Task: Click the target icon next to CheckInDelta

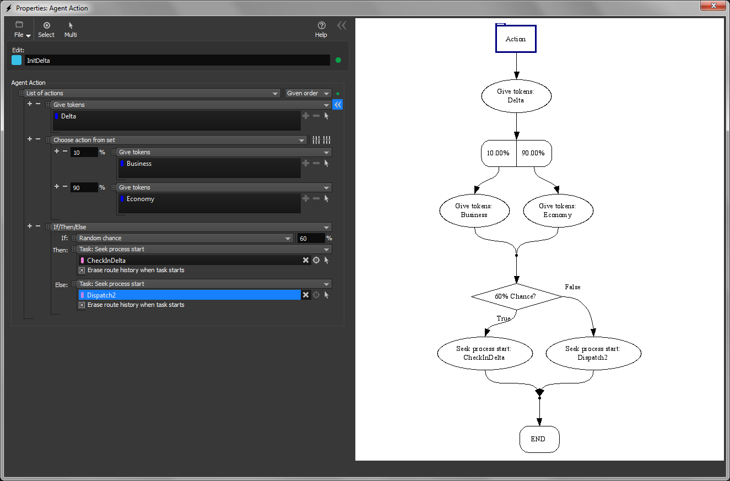Action: 316,261
